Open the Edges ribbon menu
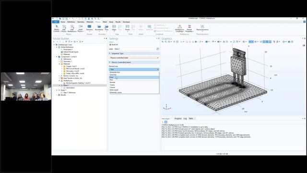Viewport: 307px width, 173px height. click(114, 28)
